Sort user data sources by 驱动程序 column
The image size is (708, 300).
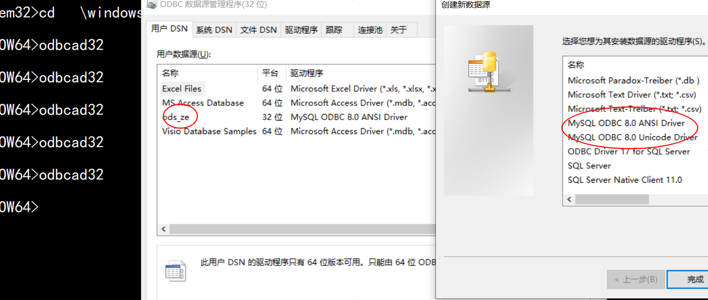pos(360,73)
